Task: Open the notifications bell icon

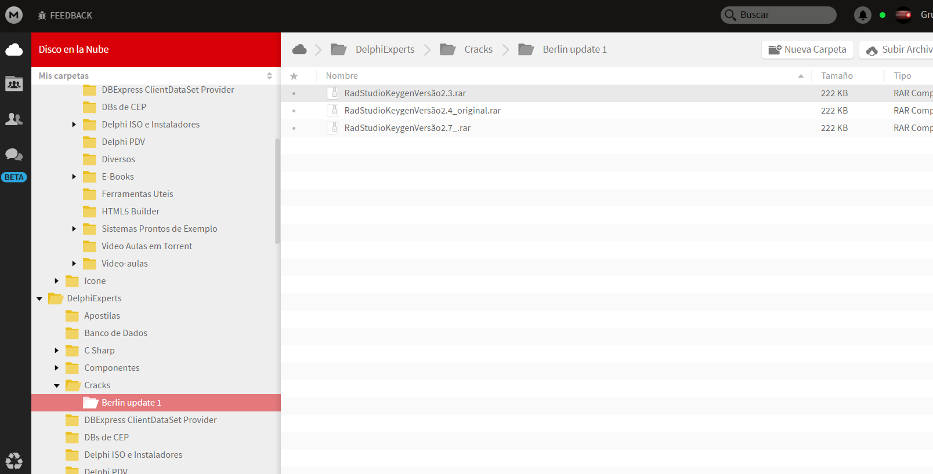Action: pyautogui.click(x=863, y=15)
